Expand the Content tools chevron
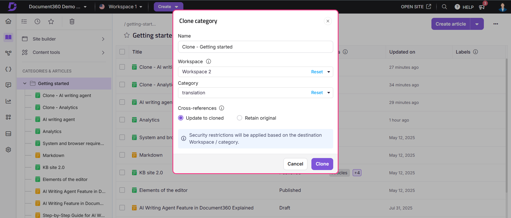511x218 pixels. pos(103,53)
